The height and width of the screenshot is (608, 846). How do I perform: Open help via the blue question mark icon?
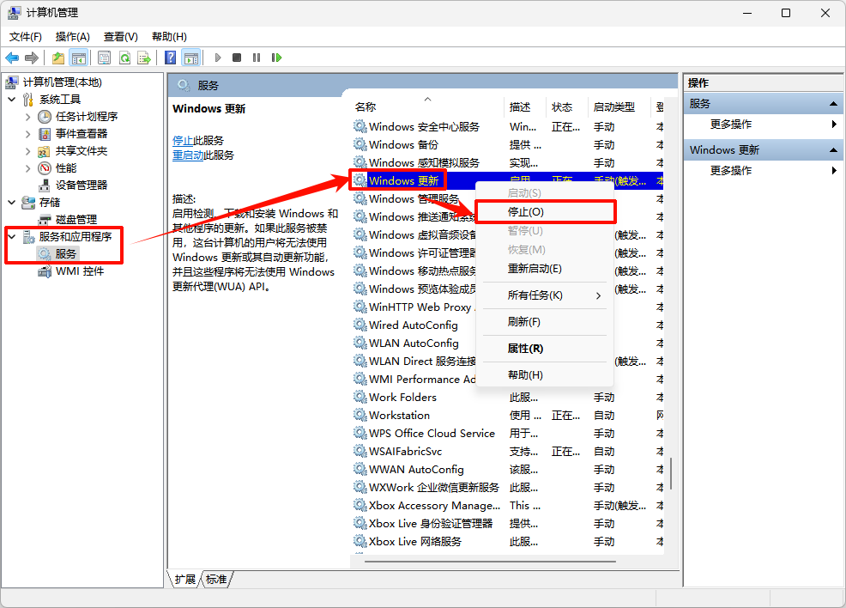169,58
